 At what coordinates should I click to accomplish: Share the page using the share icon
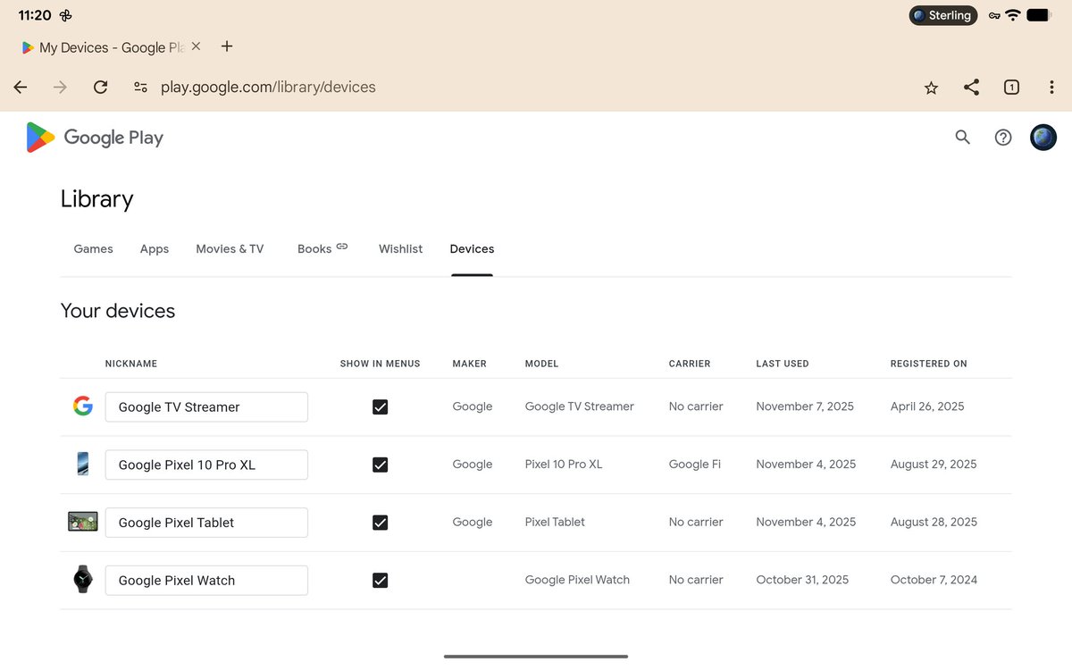(971, 87)
